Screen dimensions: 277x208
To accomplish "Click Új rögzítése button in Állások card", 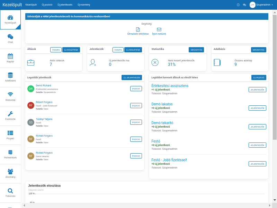I will tap(71, 50).
